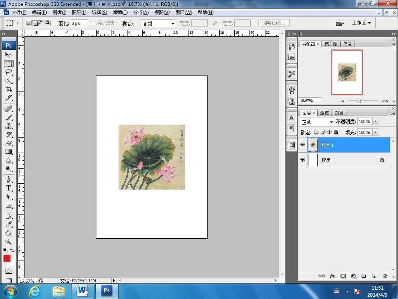Select the Zoom tool
The width and height of the screenshot is (398, 299).
click(x=9, y=241)
